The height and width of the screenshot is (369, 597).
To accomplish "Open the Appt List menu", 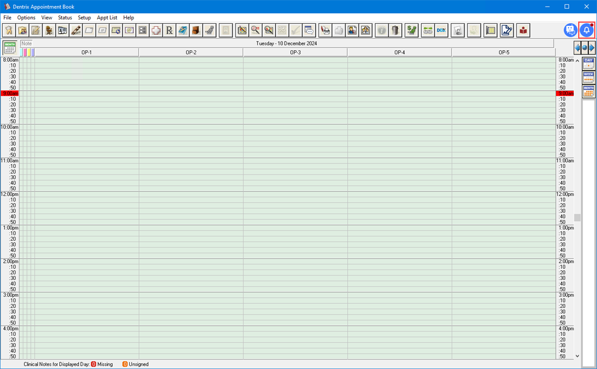I will coord(107,18).
